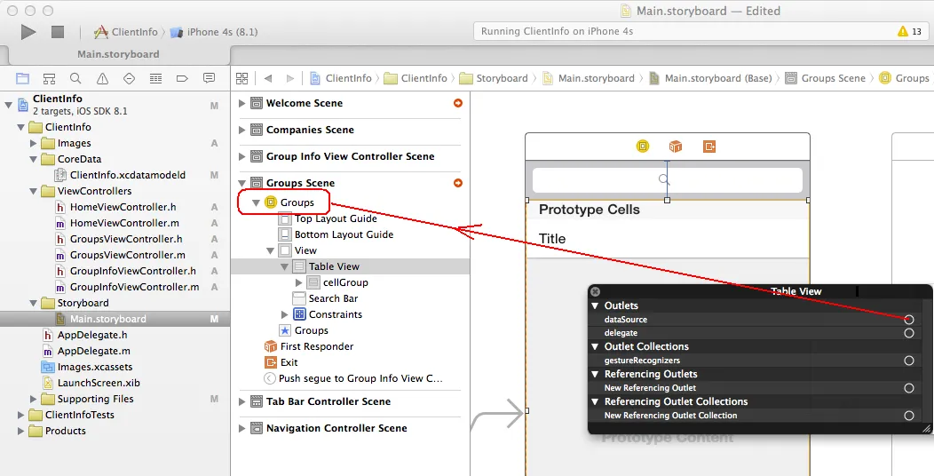Select Search Bar in document outline
Image resolution: width=934 pixels, height=476 pixels.
tap(325, 298)
